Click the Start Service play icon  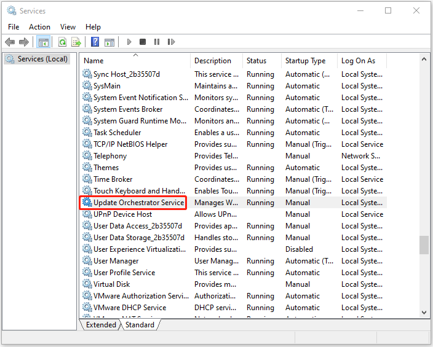point(129,42)
